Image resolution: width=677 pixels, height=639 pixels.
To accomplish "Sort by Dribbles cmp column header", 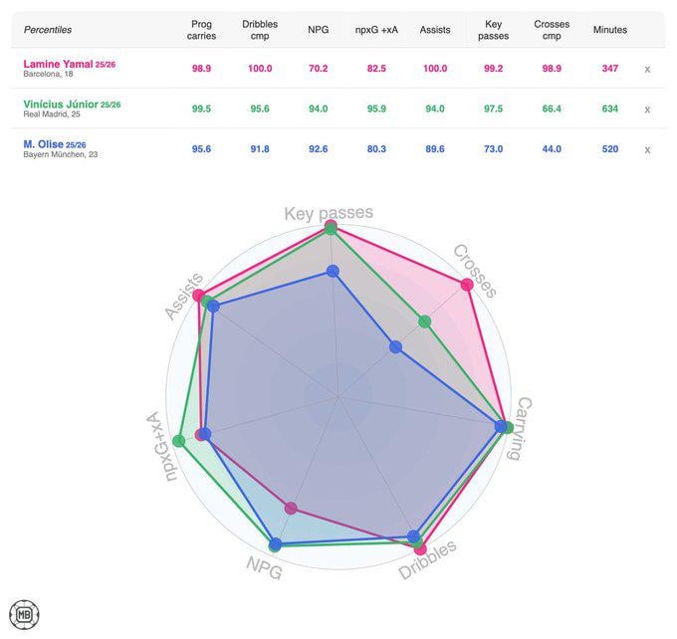I will pyautogui.click(x=260, y=30).
